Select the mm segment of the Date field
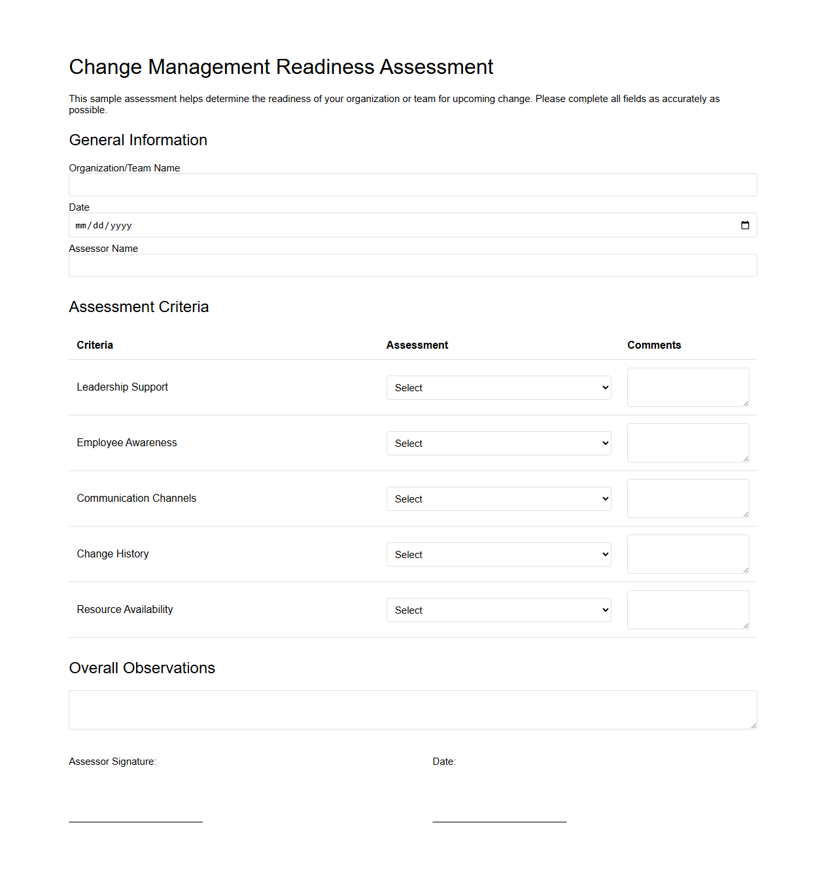This screenshot has width=826, height=878. pyautogui.click(x=81, y=225)
